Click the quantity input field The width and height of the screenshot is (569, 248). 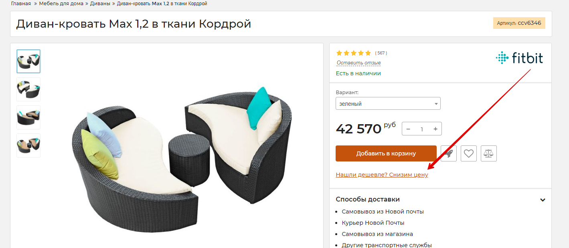[422, 129]
